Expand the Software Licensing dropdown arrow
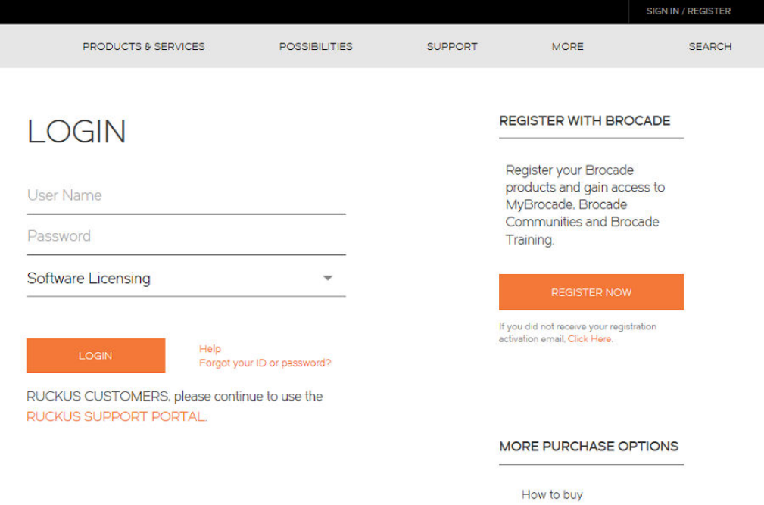Screen dimensions: 764x505 click(x=327, y=279)
